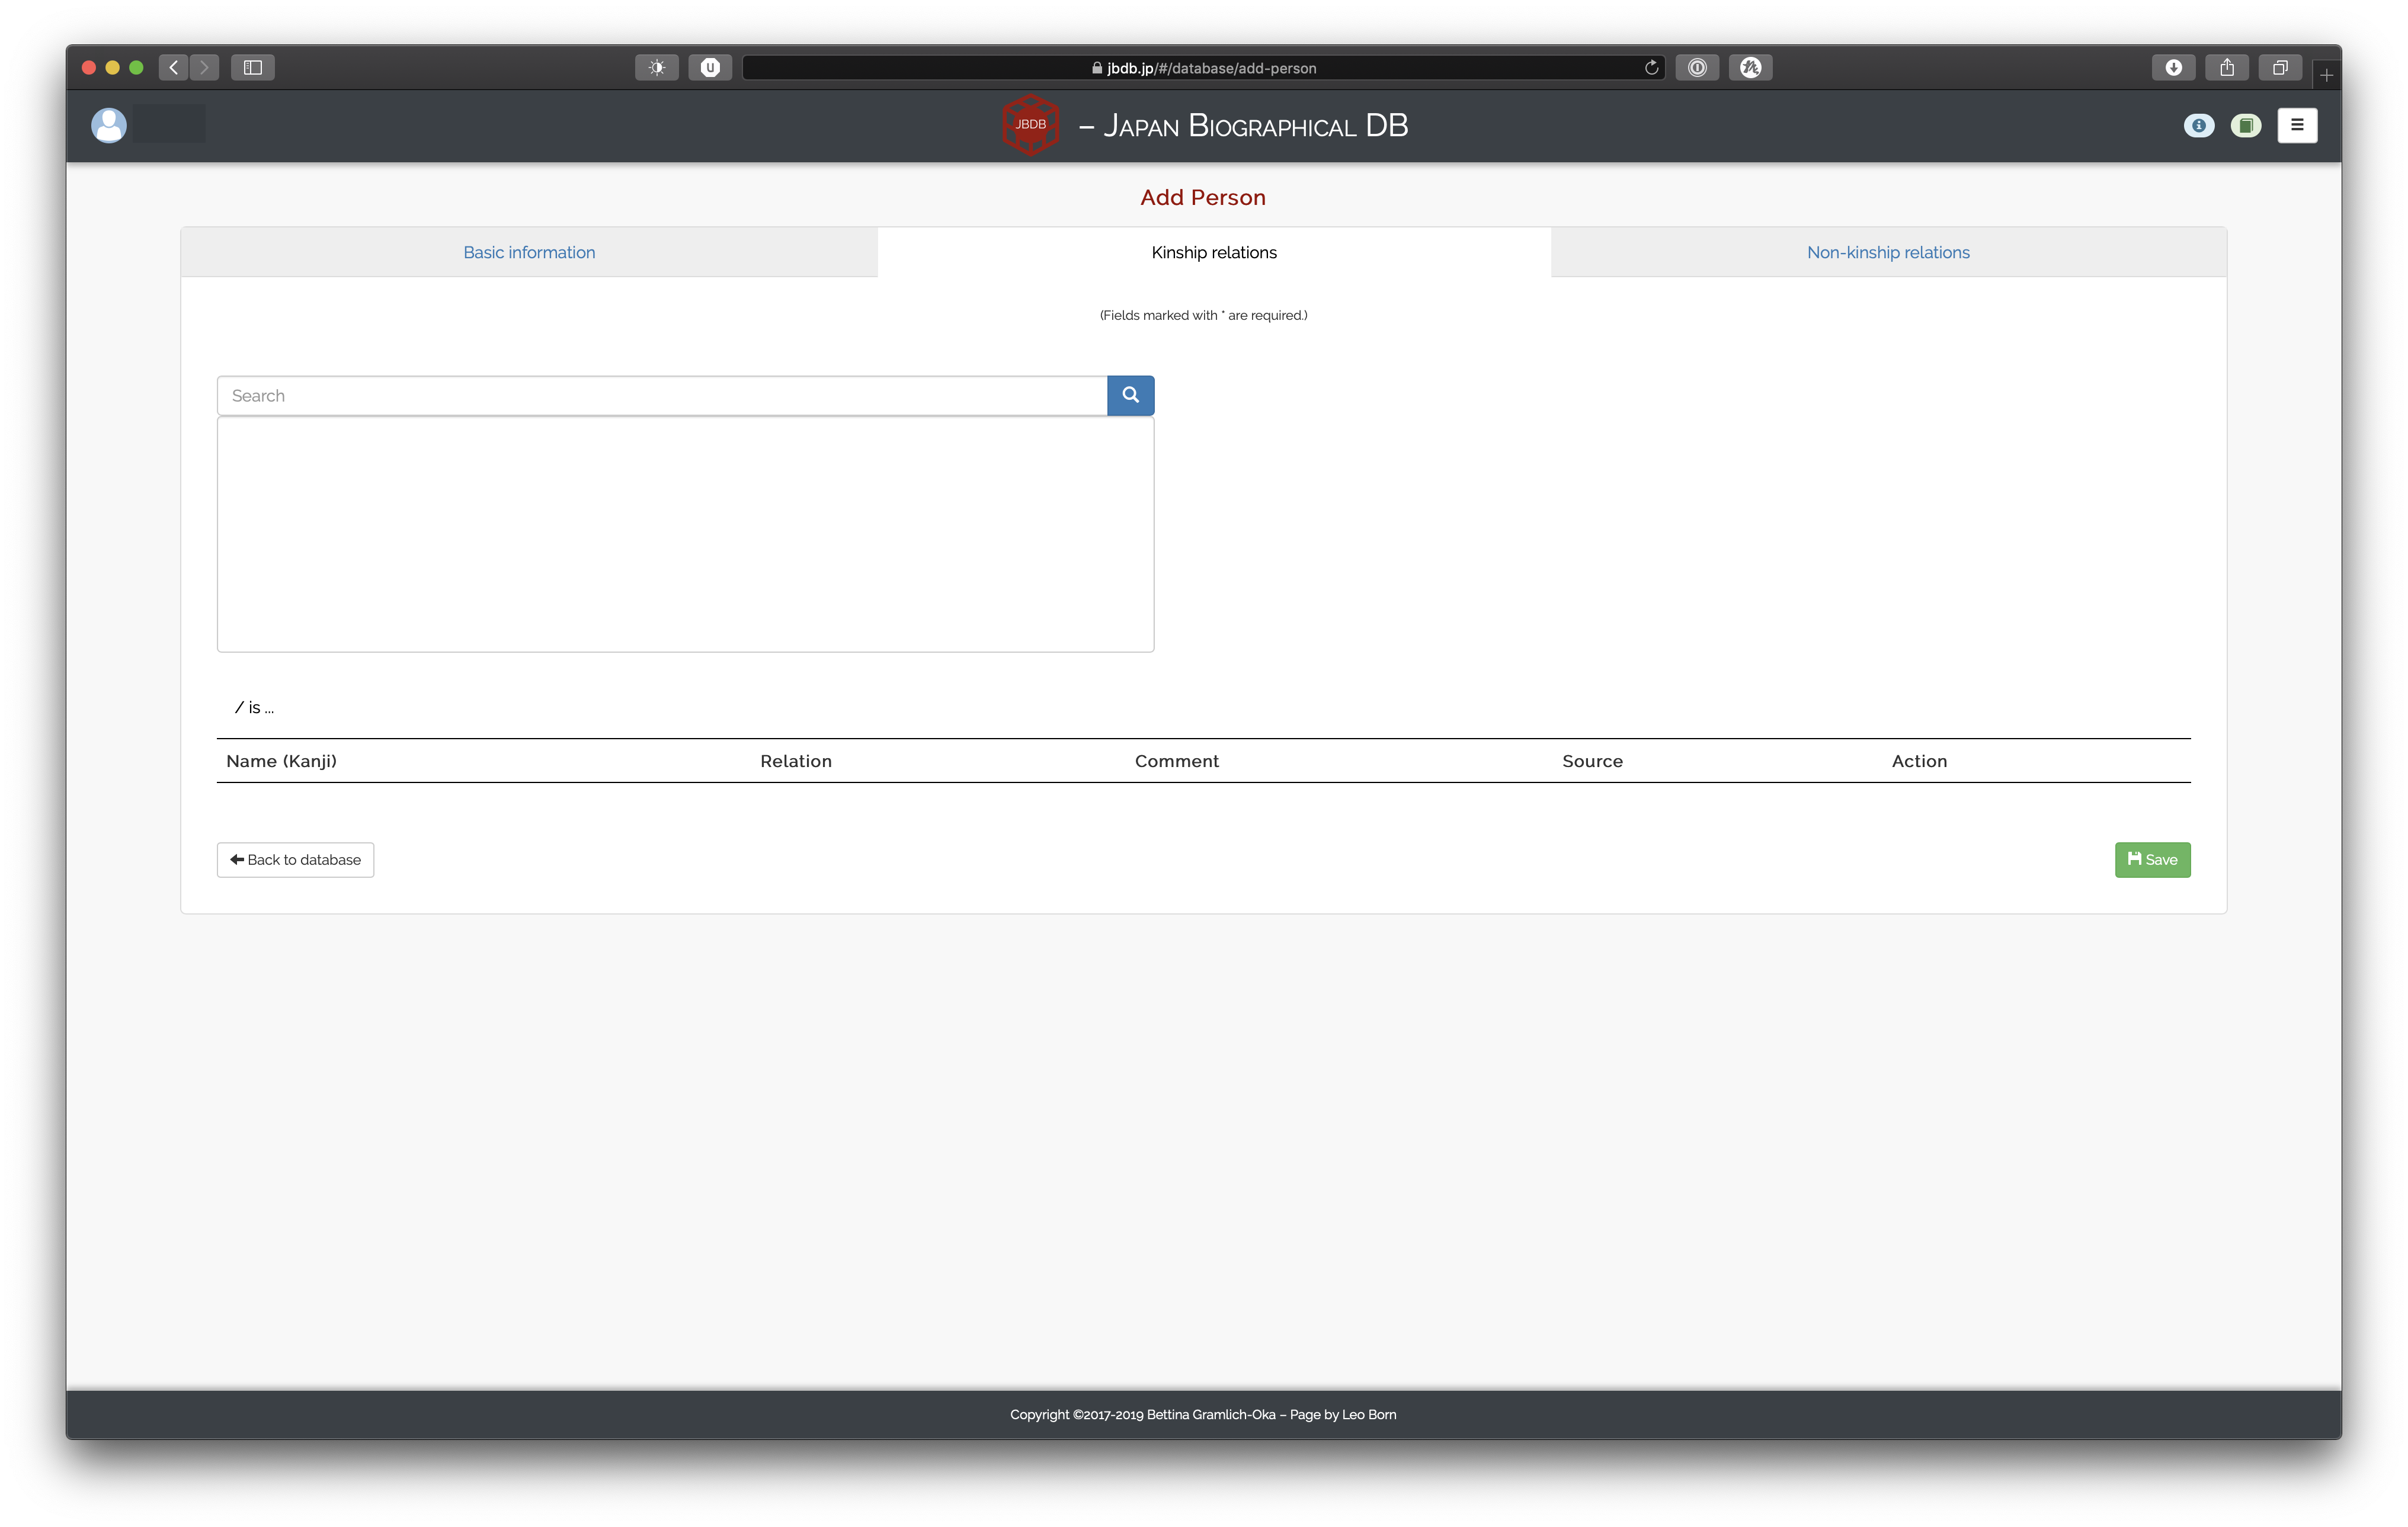Click the Safari share button
The image size is (2408, 1527).
(2227, 67)
